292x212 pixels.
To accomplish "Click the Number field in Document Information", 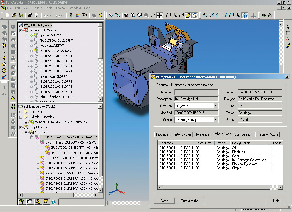I will 196,92.
